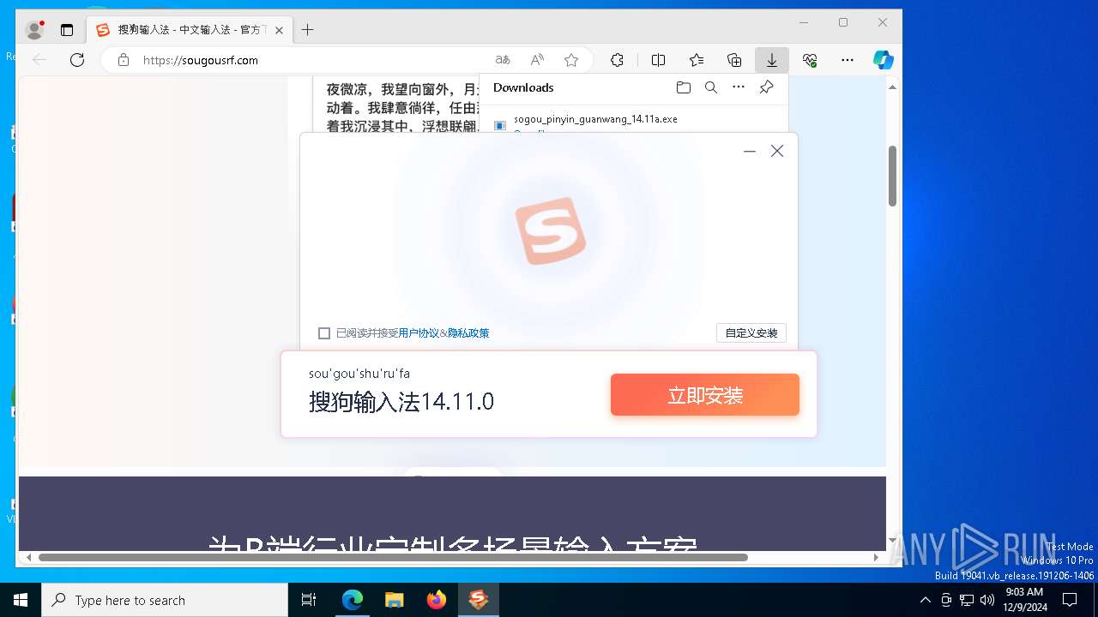The height and width of the screenshot is (617, 1098).
Task: Click the address bar URL sougousrf.com
Action: tap(201, 60)
